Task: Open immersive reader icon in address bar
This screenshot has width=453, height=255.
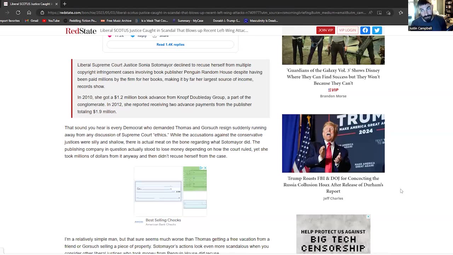Action: [379, 12]
